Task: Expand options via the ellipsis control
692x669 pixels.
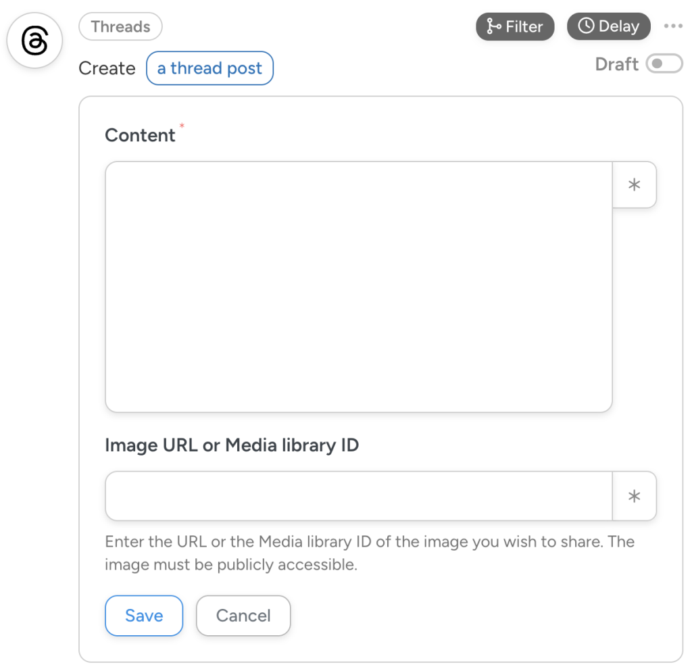Action: (673, 26)
